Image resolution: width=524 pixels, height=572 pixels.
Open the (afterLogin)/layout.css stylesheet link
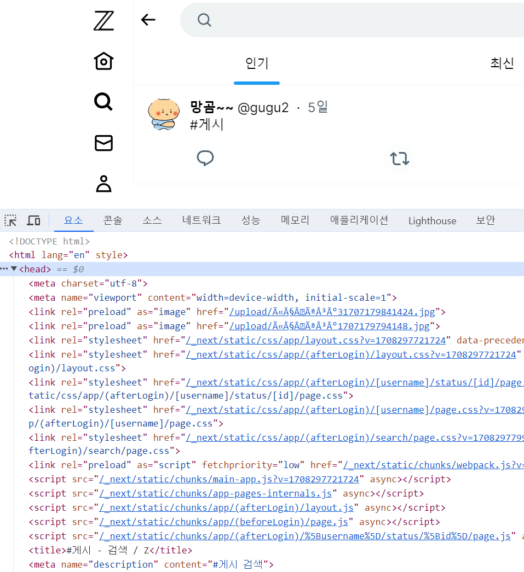tap(351, 354)
